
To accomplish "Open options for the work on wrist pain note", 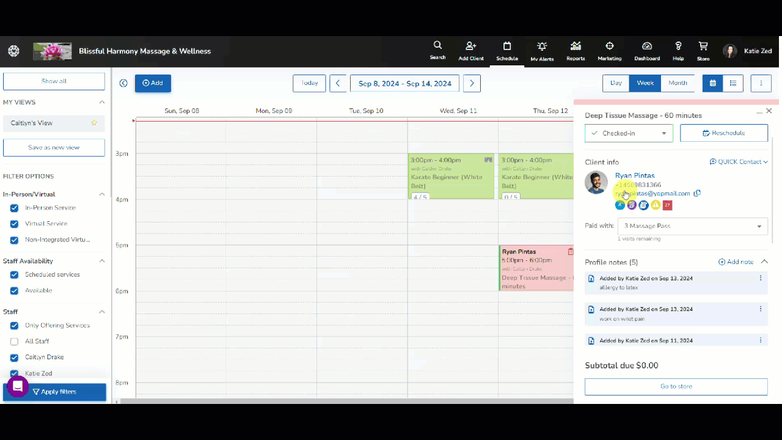I will tap(761, 309).
